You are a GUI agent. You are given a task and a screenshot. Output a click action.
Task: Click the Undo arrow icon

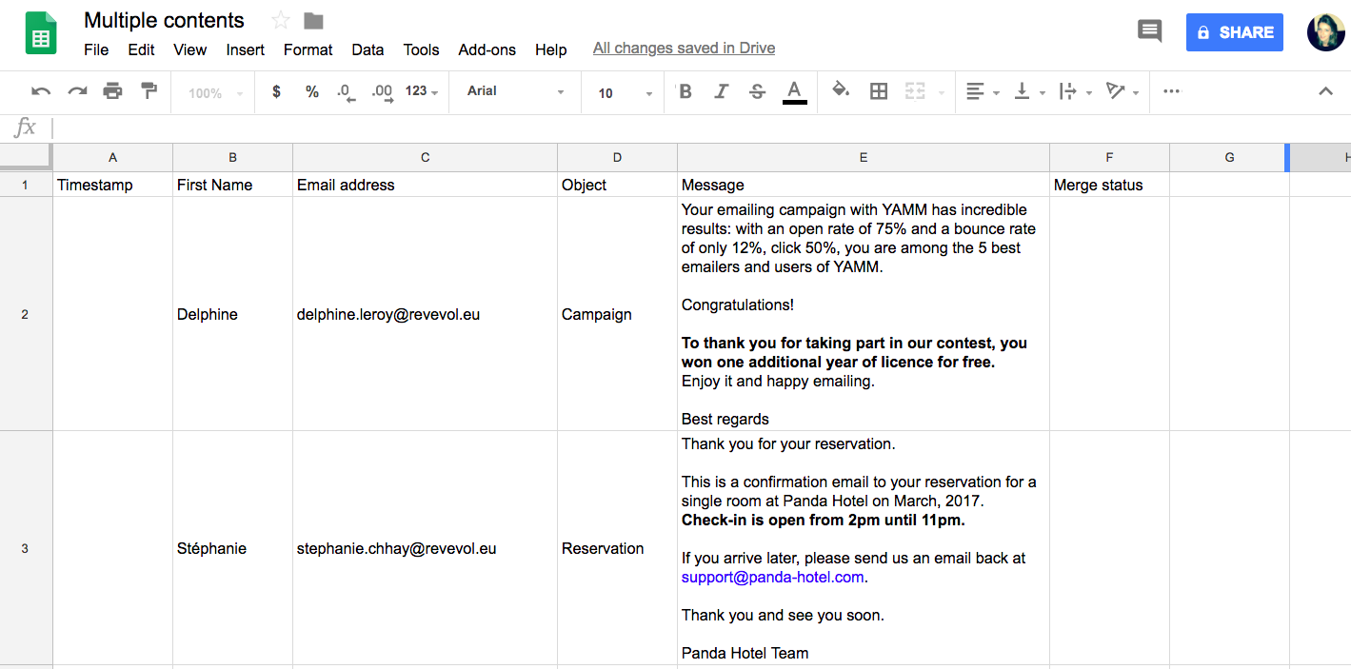pyautogui.click(x=41, y=91)
